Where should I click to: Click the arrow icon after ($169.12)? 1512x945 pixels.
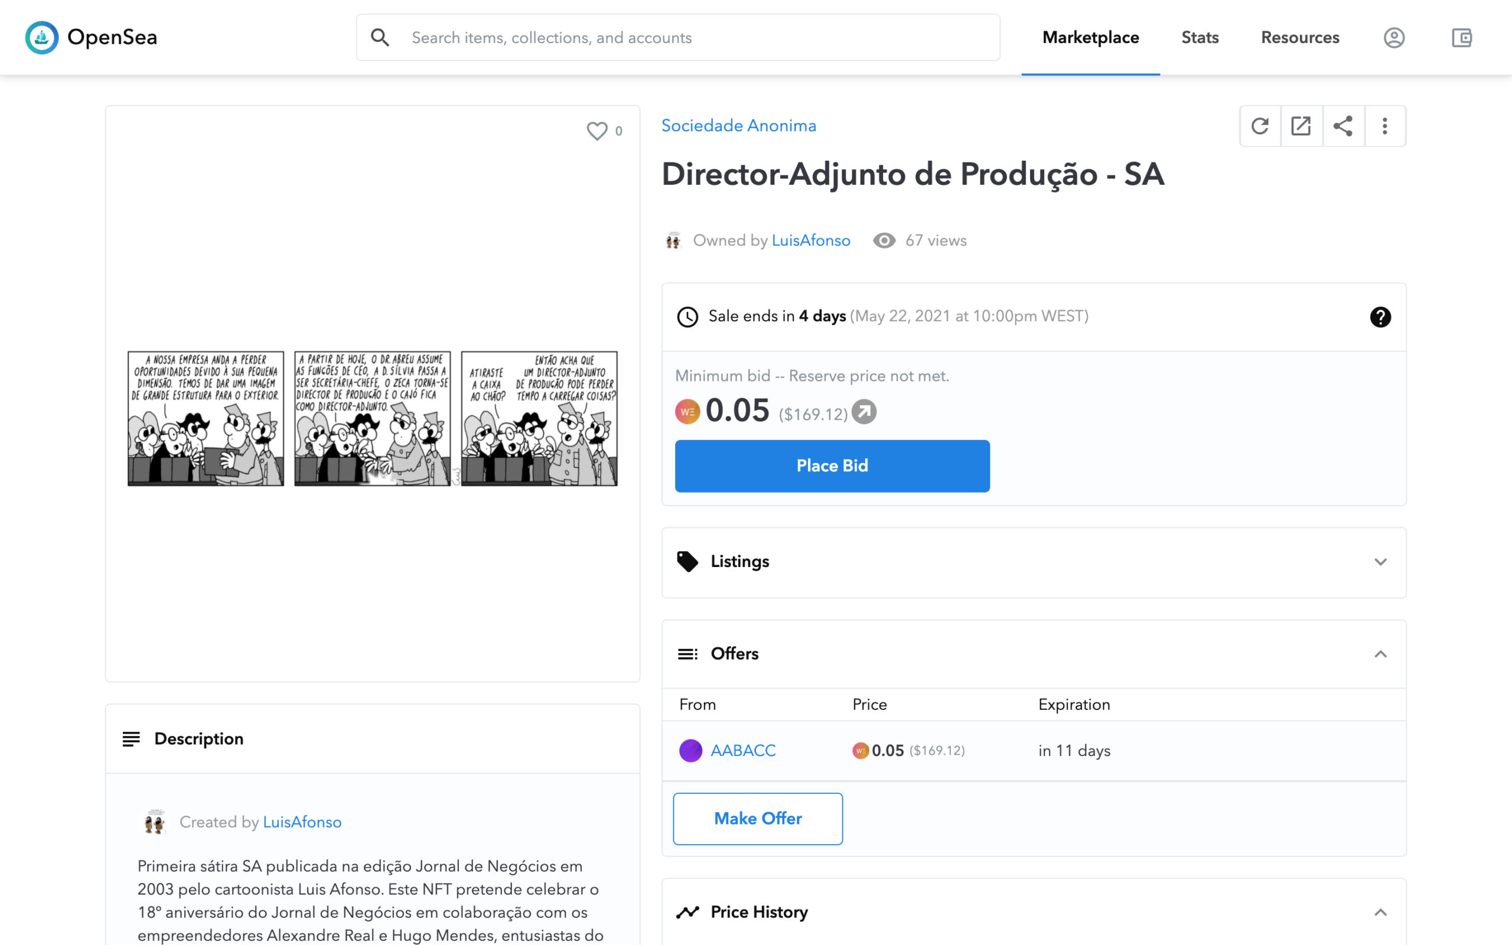click(x=864, y=411)
